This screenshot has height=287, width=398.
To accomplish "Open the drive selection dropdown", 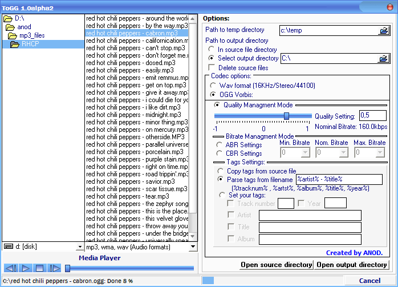I will [x=79, y=247].
